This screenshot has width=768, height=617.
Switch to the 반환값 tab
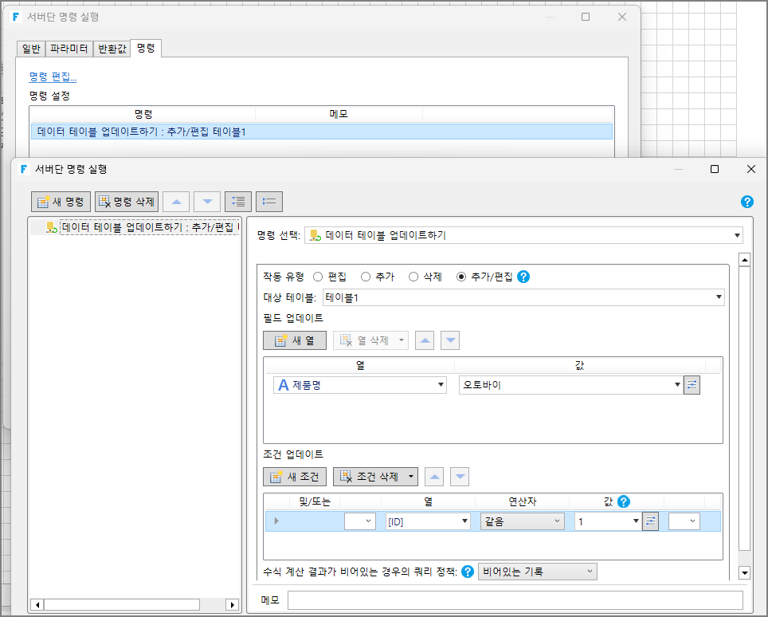tap(112, 49)
